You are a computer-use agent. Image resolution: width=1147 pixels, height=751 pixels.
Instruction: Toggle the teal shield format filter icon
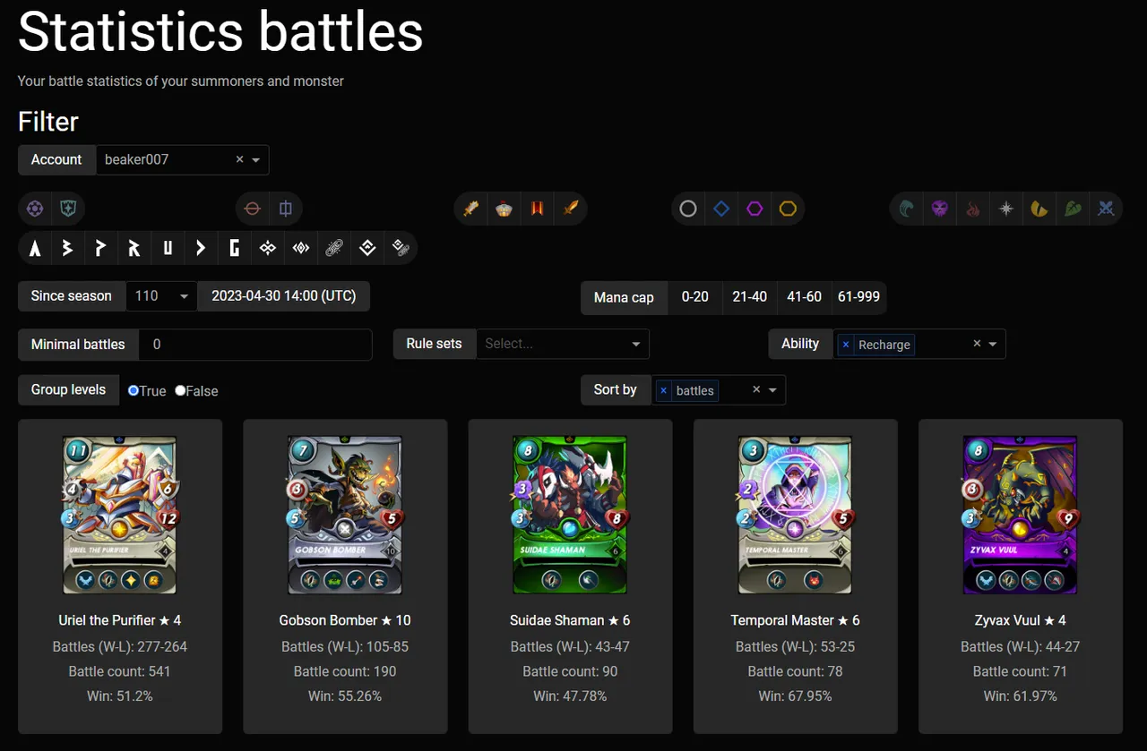(68, 209)
